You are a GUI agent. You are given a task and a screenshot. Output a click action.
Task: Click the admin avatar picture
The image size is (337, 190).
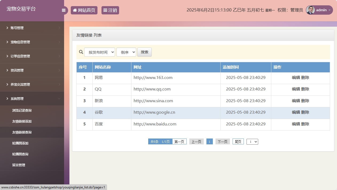310,10
